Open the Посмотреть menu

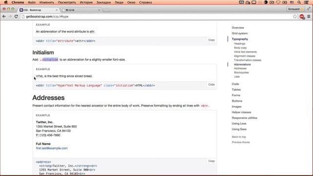[x=67, y=2]
